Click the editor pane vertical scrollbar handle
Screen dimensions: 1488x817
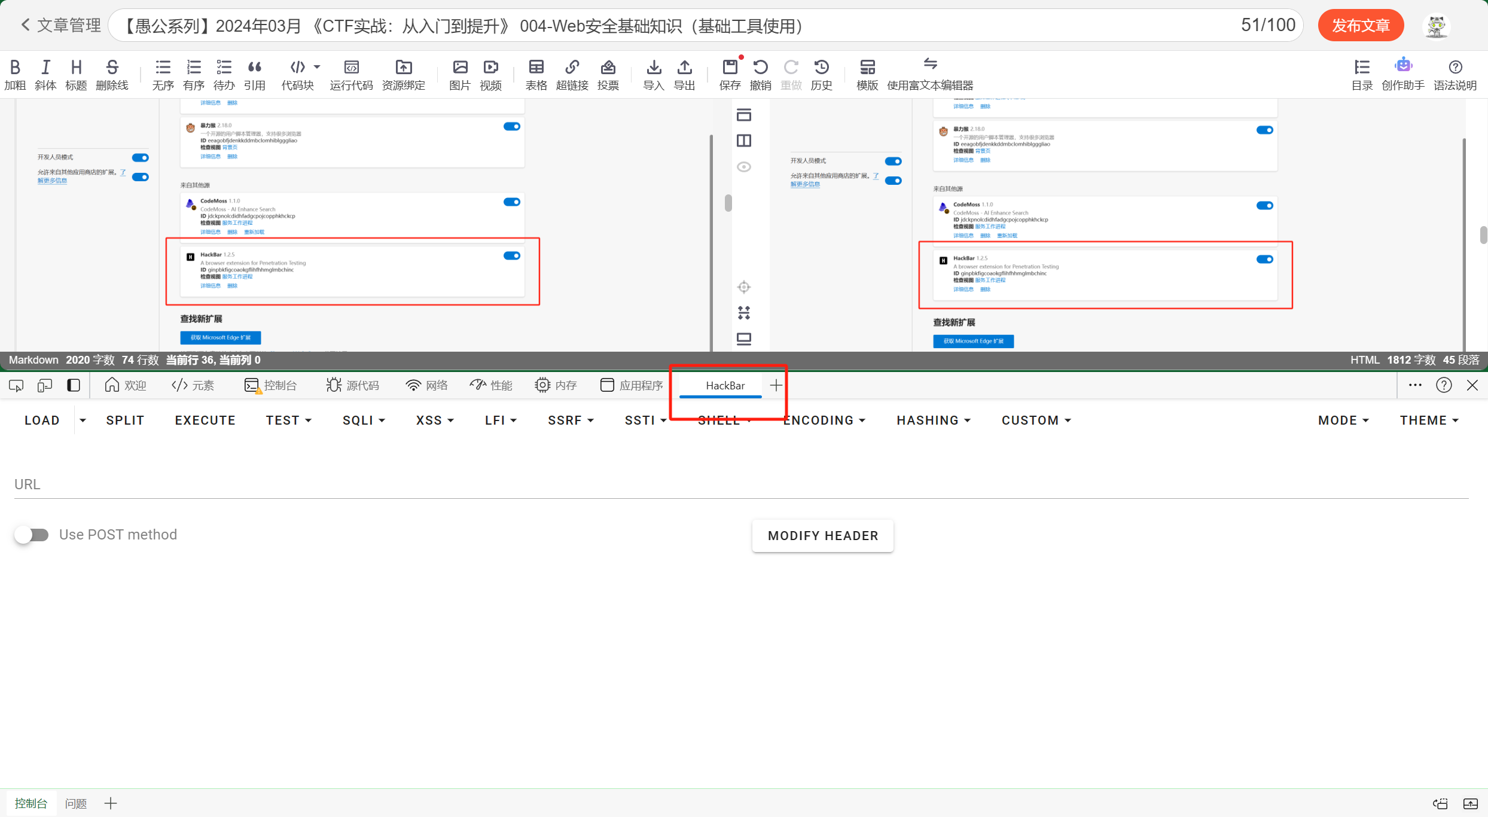click(x=728, y=203)
